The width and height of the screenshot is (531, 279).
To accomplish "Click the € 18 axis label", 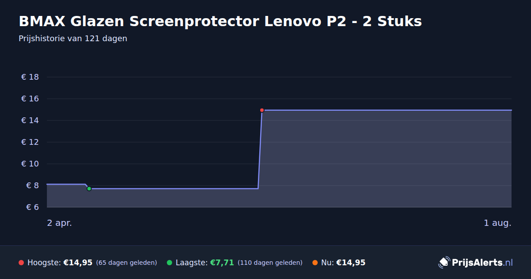I will pos(30,77).
